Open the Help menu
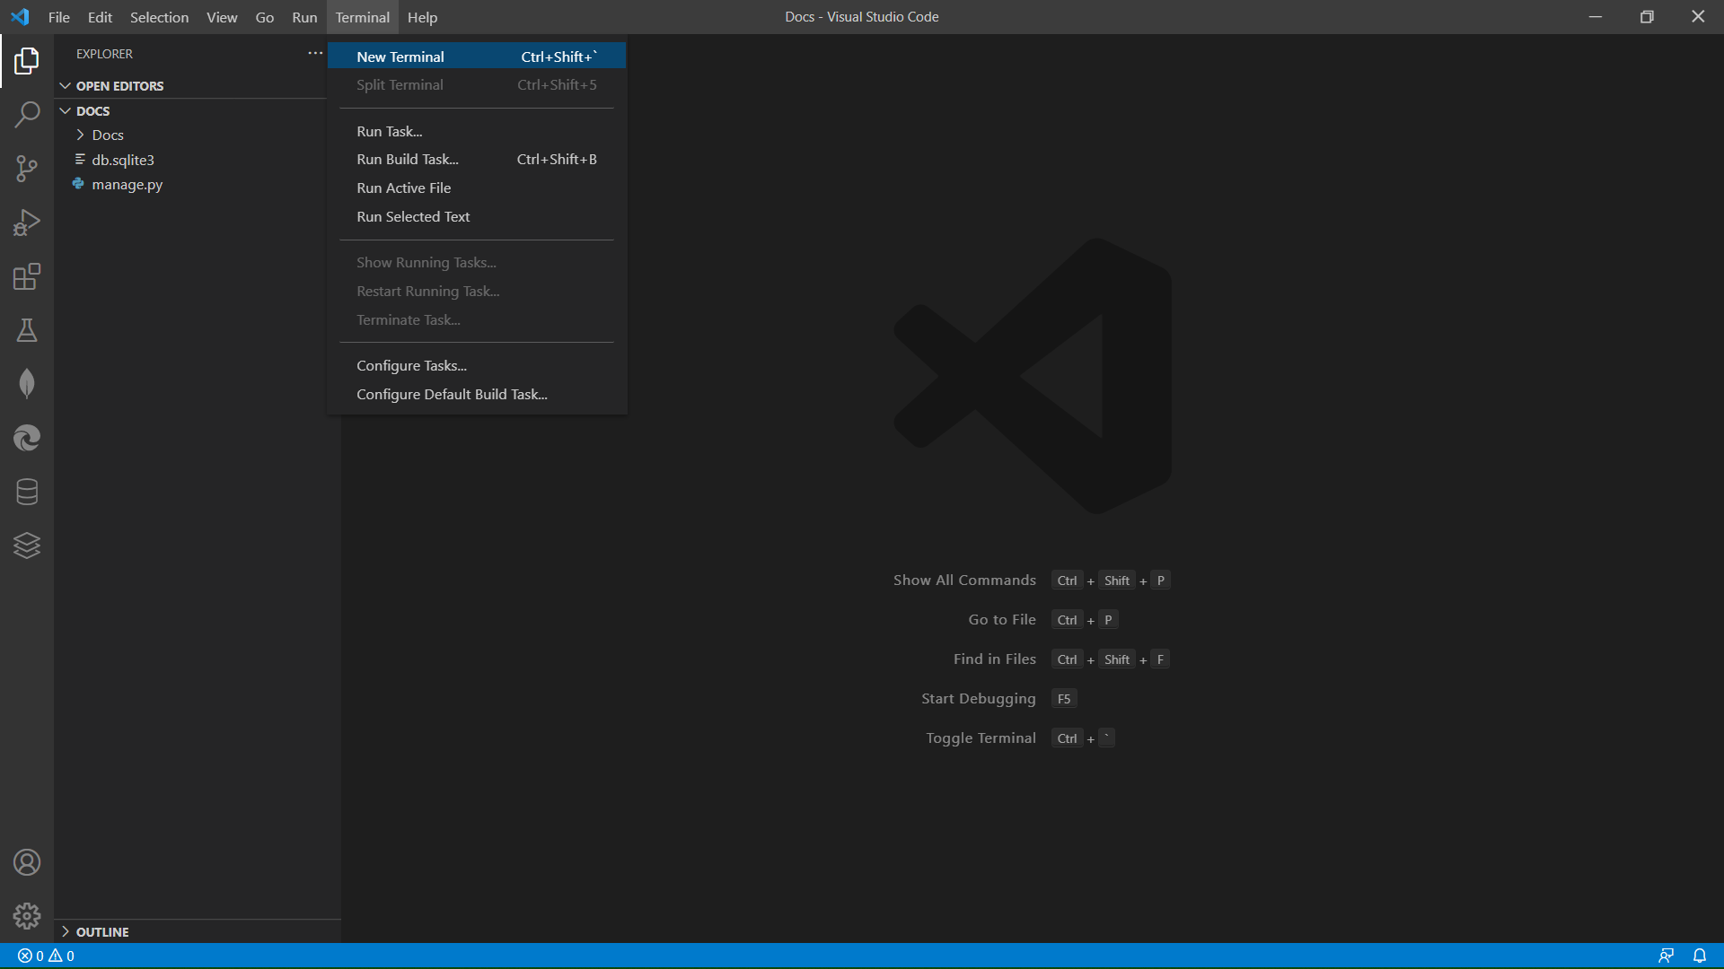Image resolution: width=1724 pixels, height=969 pixels. [422, 17]
